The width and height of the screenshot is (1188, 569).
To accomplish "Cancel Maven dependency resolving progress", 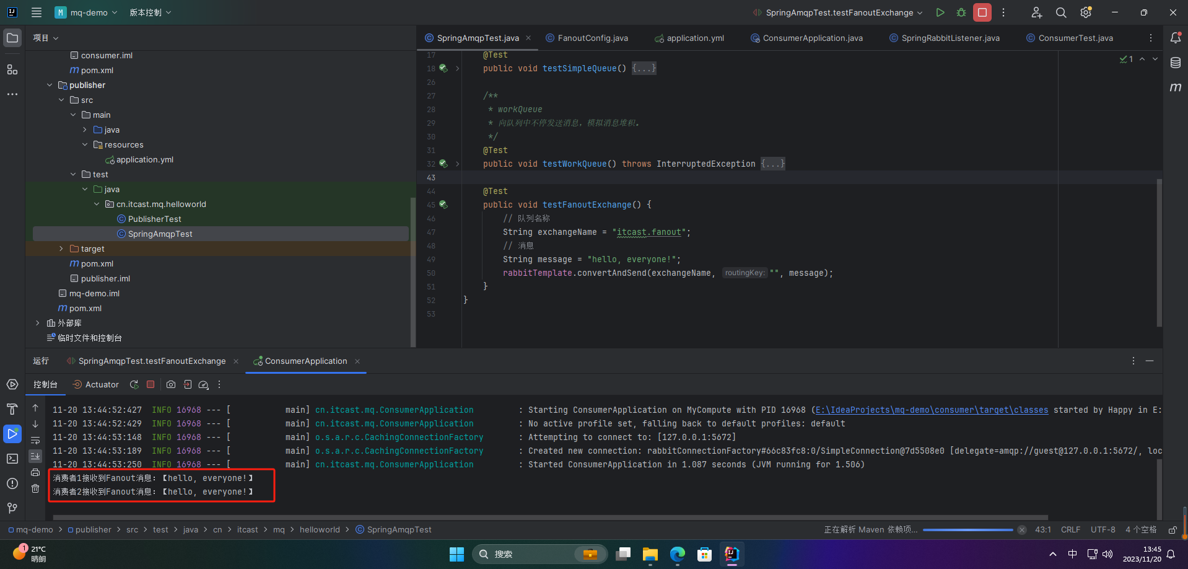I will (1022, 530).
